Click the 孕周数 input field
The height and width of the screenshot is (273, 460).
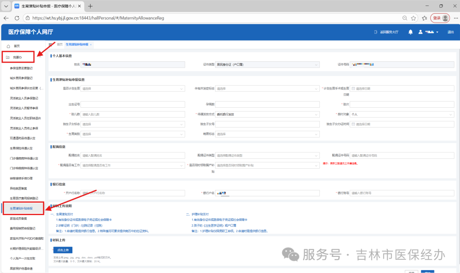[x=267, y=104]
